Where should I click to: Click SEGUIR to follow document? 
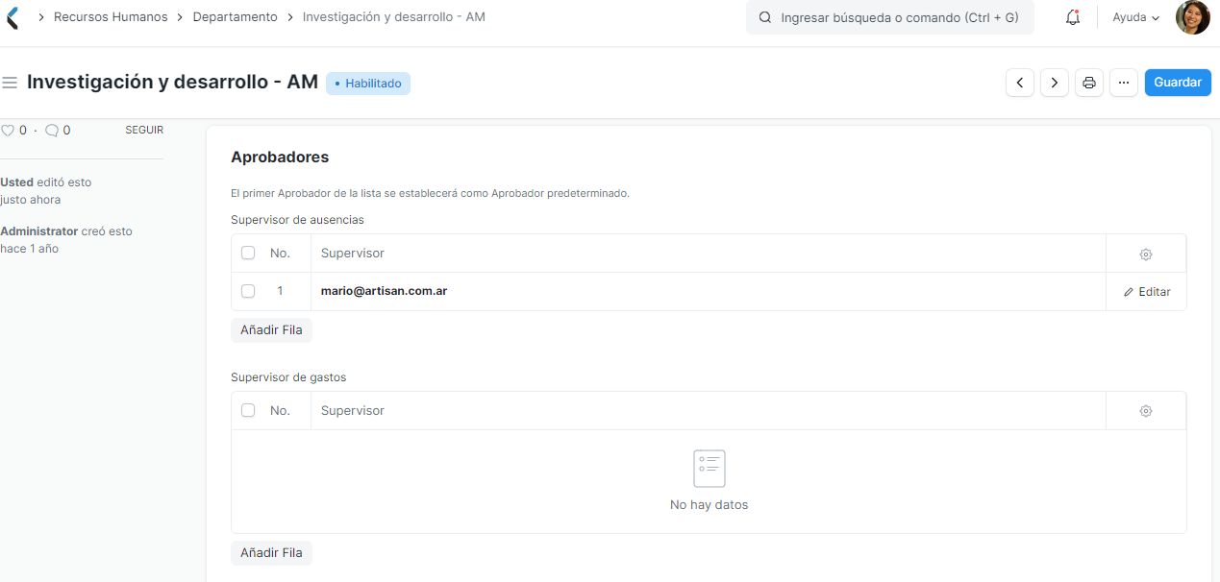pos(144,130)
